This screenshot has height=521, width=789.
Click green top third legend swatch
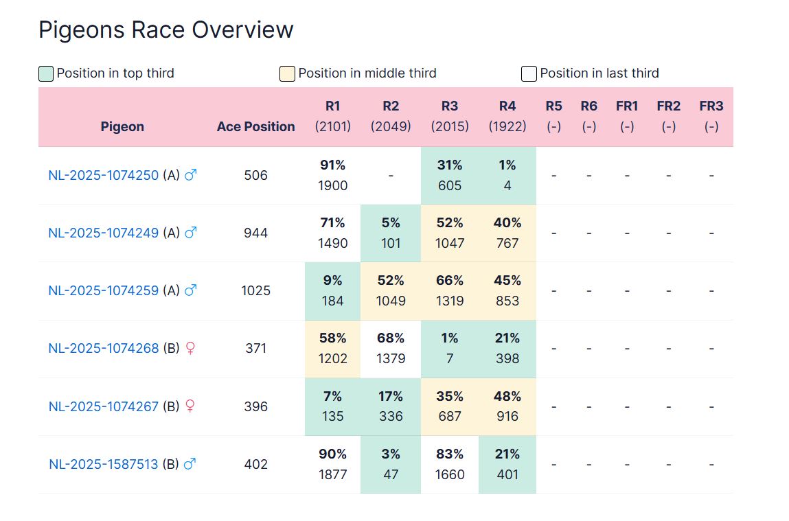(46, 73)
